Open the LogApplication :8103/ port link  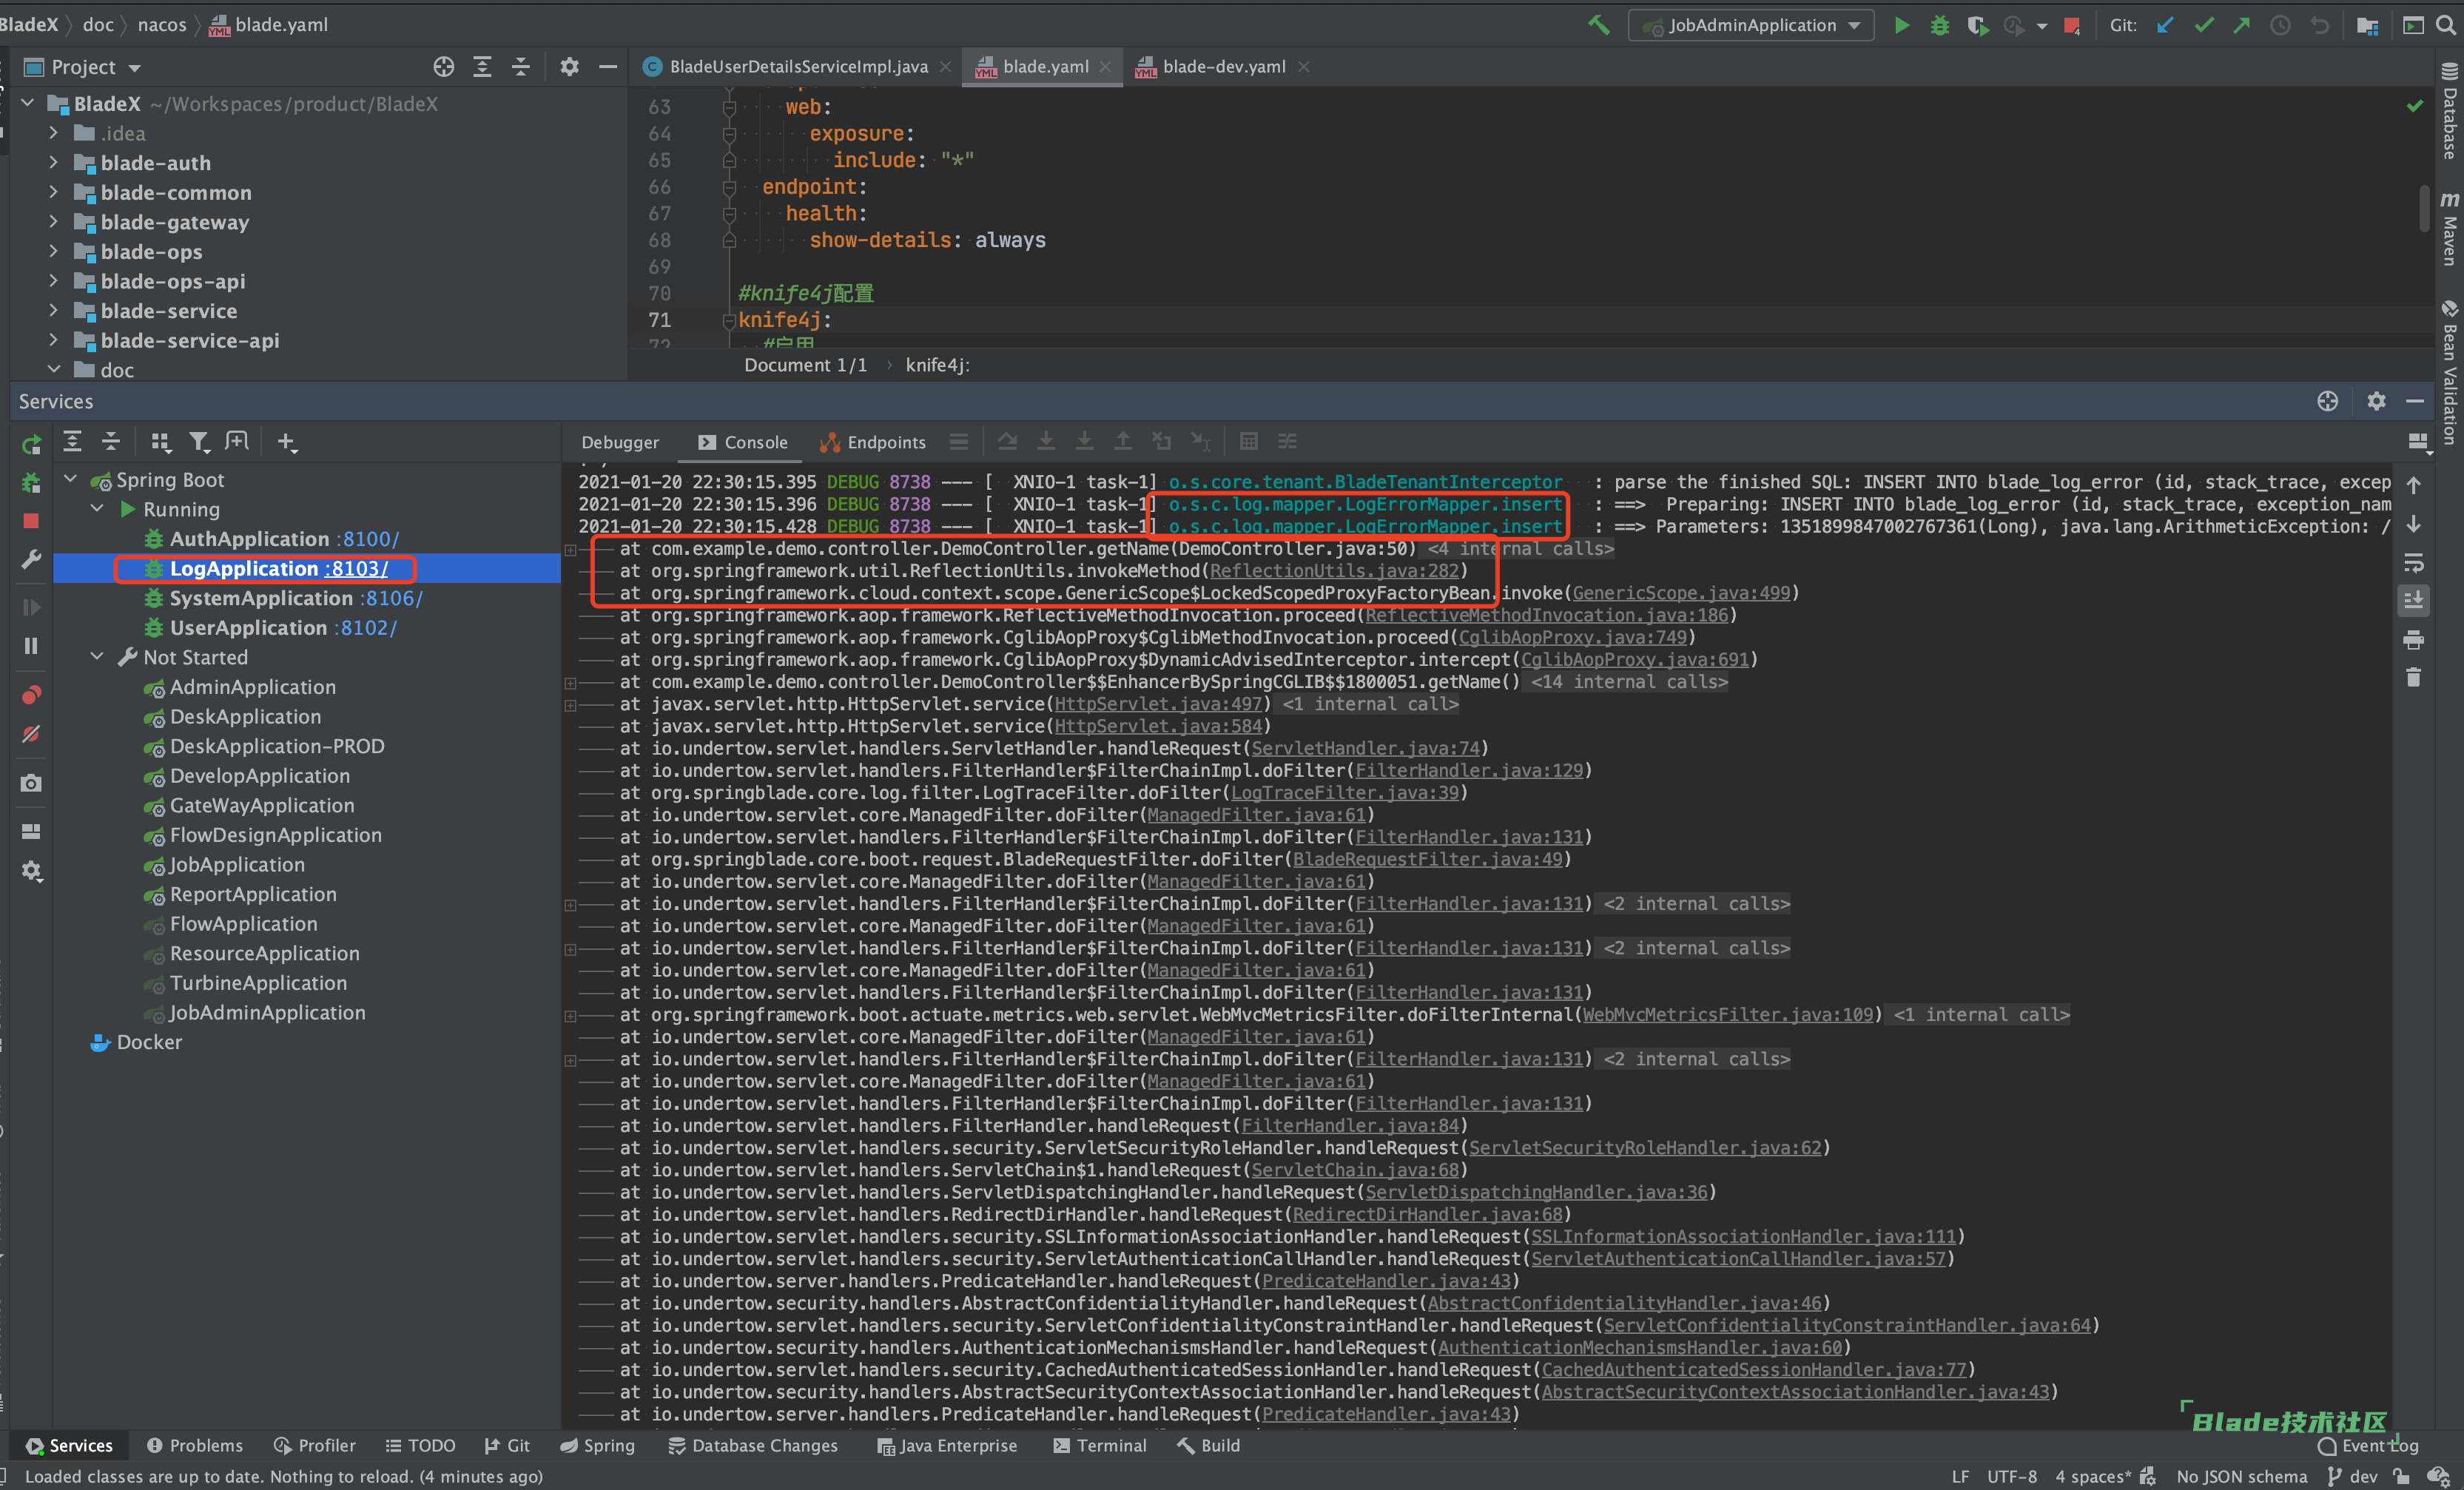(356, 569)
